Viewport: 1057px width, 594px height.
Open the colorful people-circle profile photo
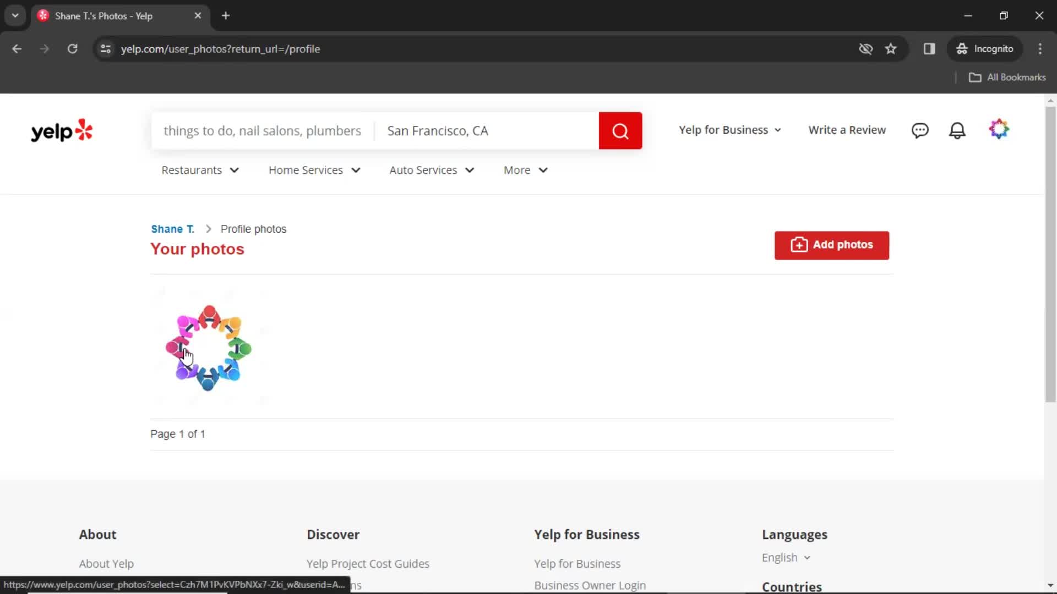click(209, 348)
